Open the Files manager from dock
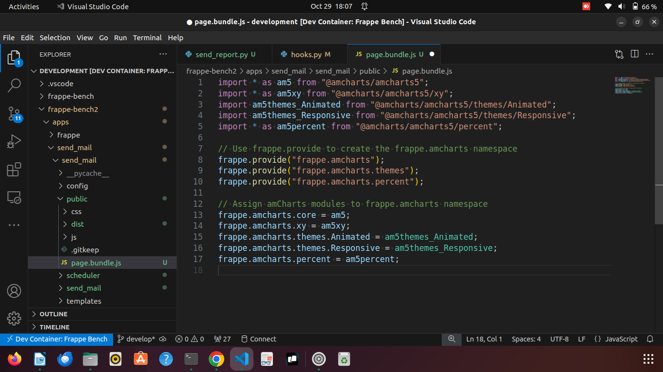 tap(90, 359)
